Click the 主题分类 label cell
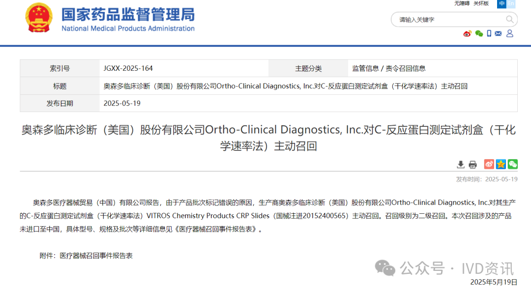Screen dimensions: 531x290 pos(308,68)
